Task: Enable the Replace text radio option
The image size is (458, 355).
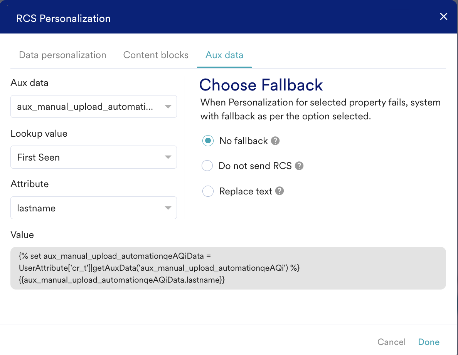Action: 208,191
